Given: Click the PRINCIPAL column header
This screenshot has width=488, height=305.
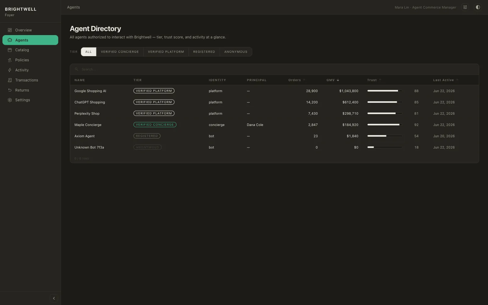Looking at the screenshot, I should (x=257, y=80).
